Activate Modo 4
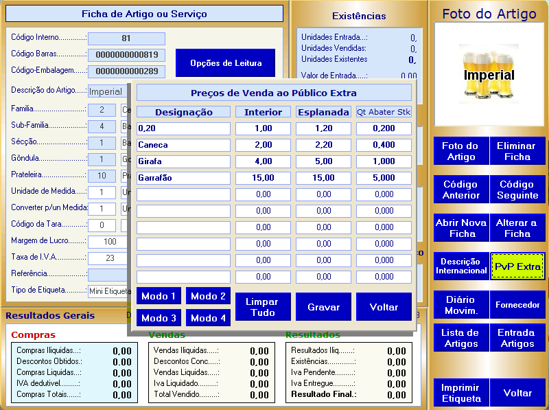 [208, 318]
